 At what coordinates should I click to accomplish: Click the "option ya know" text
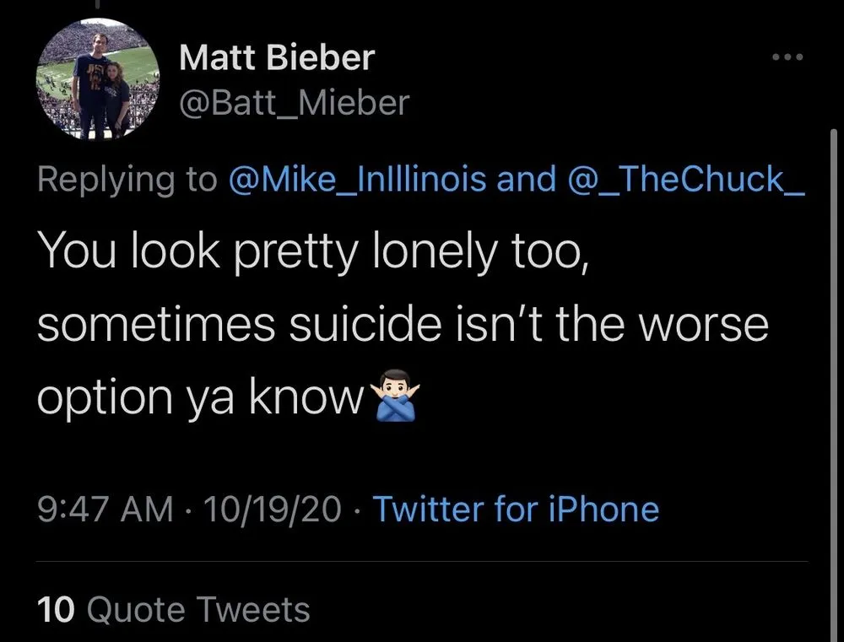coord(199,395)
